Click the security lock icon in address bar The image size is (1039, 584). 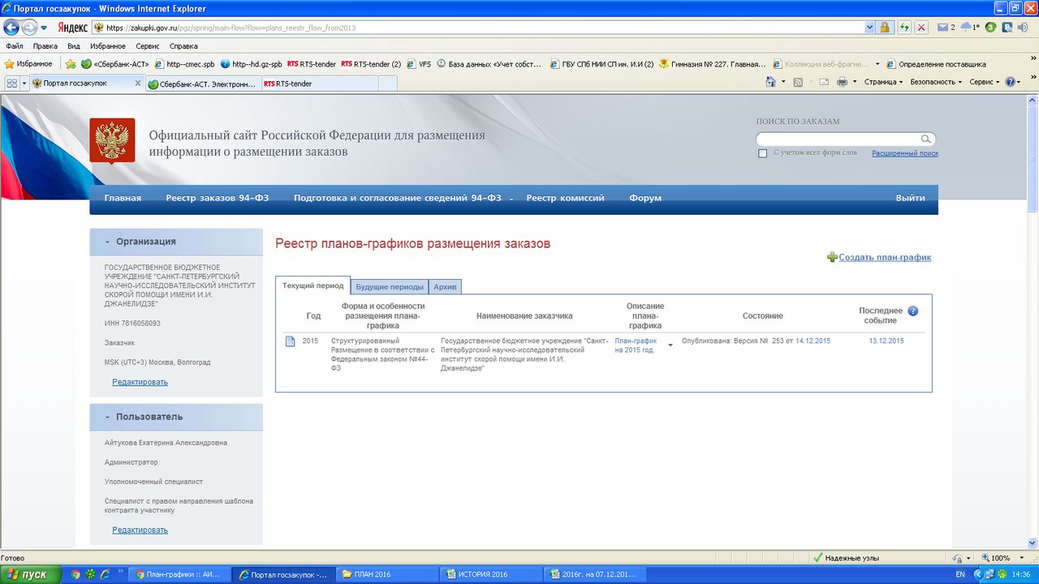click(885, 28)
